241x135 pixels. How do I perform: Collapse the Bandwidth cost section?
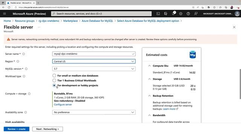click(149, 115)
